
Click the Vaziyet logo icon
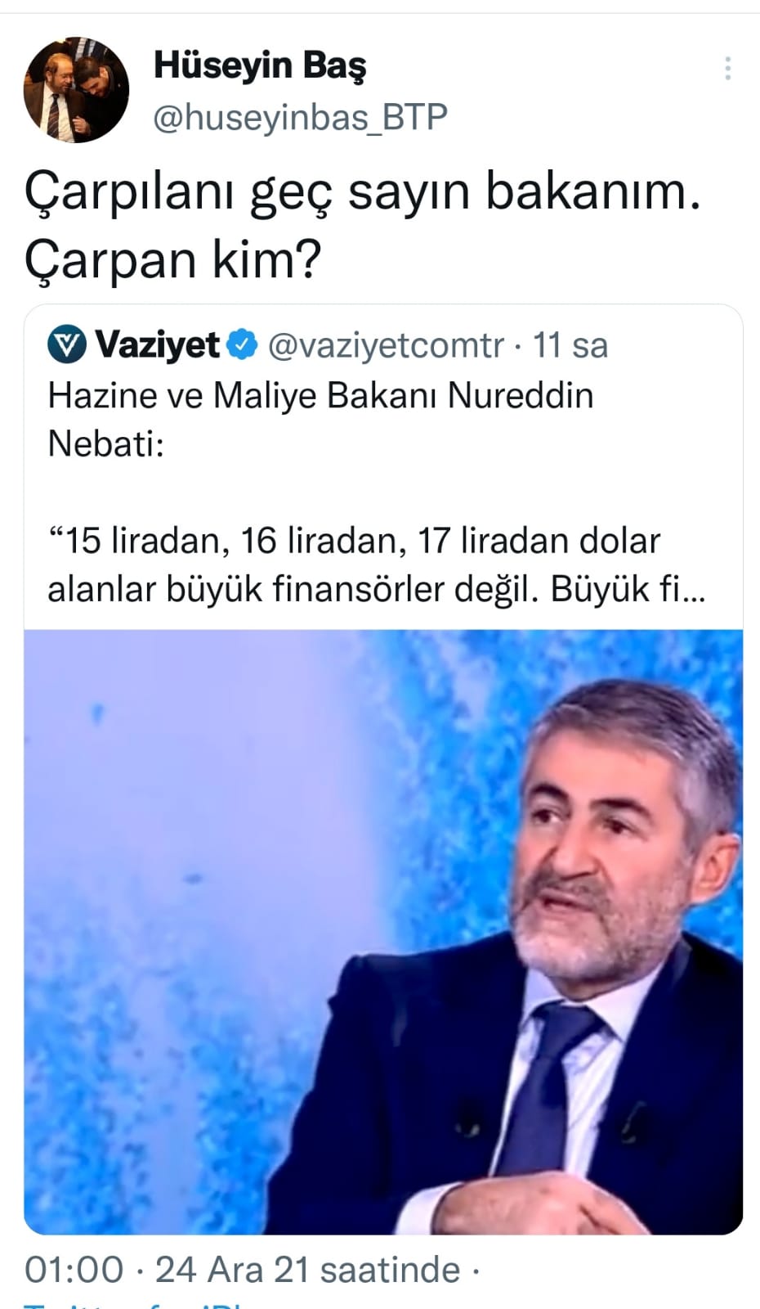67,345
